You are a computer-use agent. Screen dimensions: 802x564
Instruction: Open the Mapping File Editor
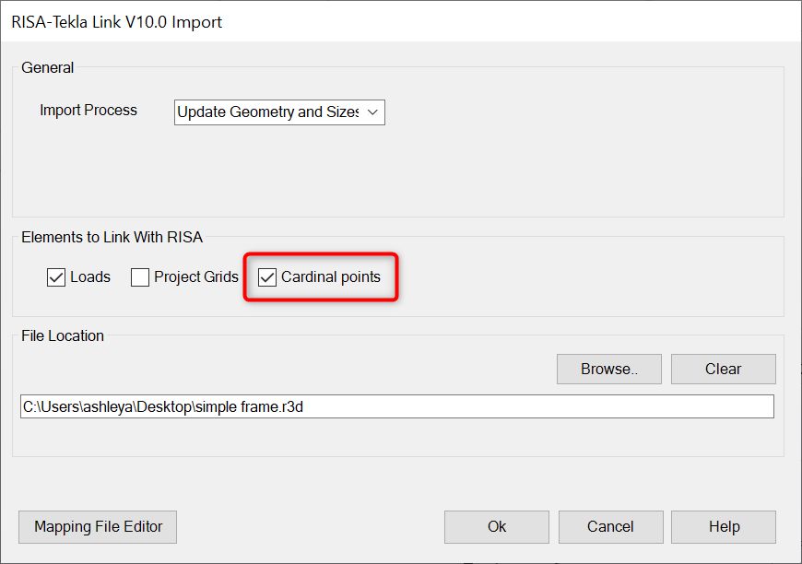(98, 527)
